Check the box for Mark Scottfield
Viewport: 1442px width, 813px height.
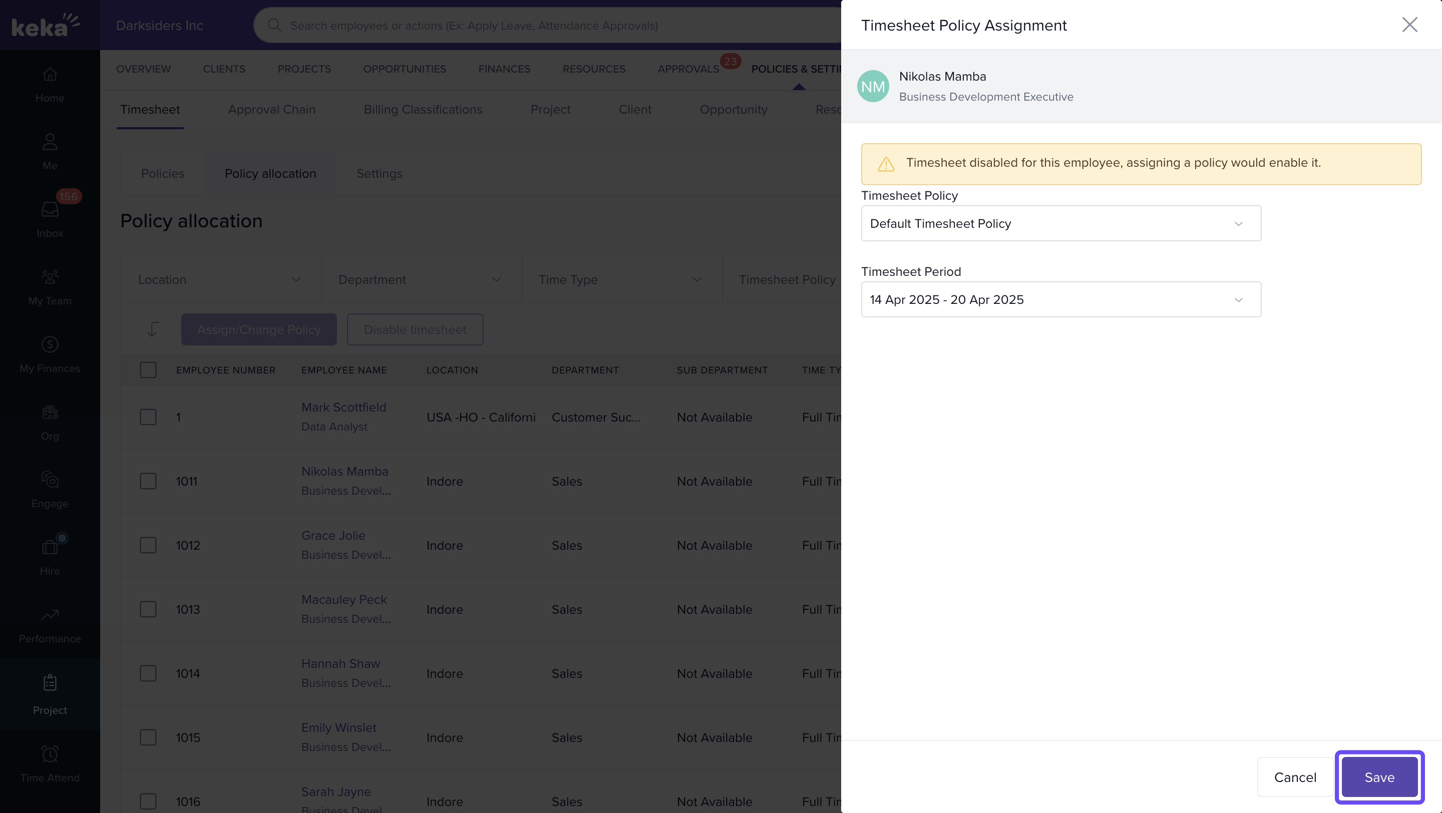148,418
